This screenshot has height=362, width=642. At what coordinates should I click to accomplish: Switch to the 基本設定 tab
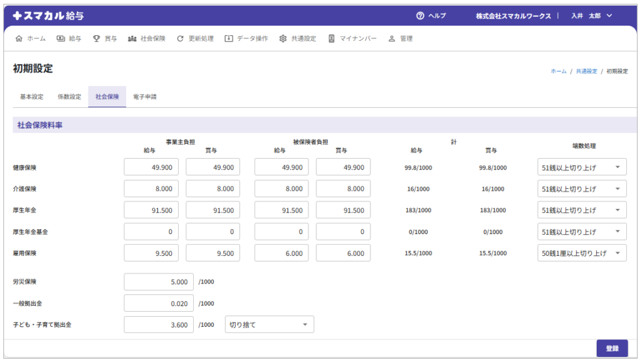point(31,97)
